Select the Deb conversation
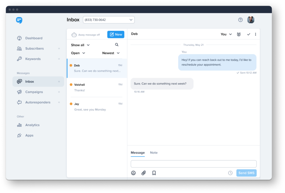Image resolution: width=285 pixels, height=193 pixels. [x=97, y=68]
